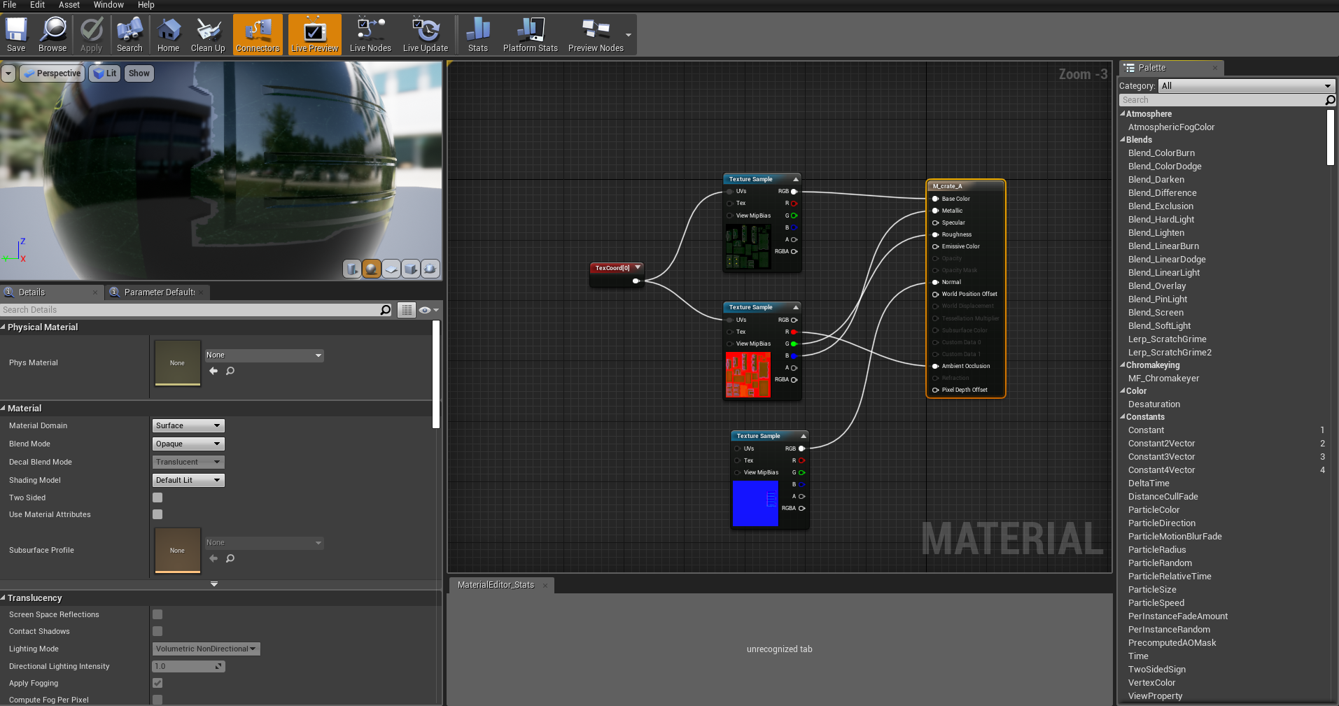Open Content Browser via Browse icon
The image size is (1339, 706).
[52, 34]
